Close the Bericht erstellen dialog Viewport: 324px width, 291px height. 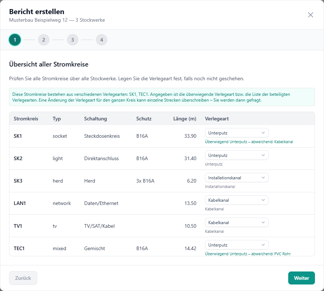310,15
